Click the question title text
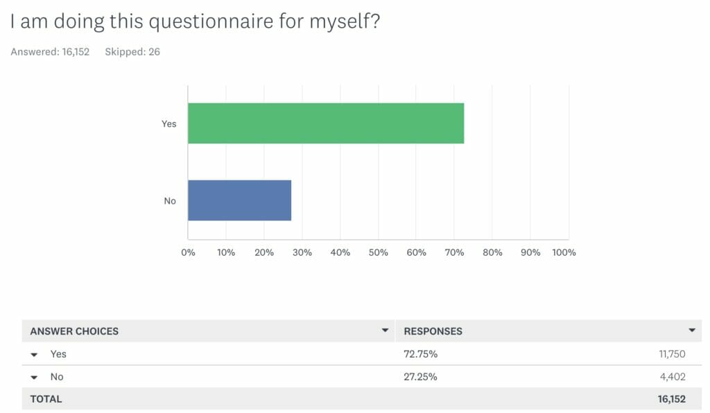Screen dimensions: 710x413 point(194,21)
